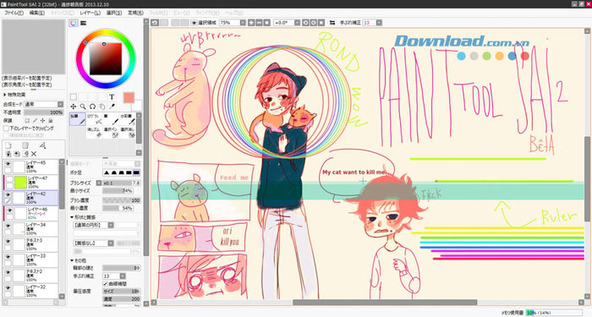This screenshot has width=592, height=317.
Task: Click the Undo arrow in the toolbar
Action: tap(155, 23)
